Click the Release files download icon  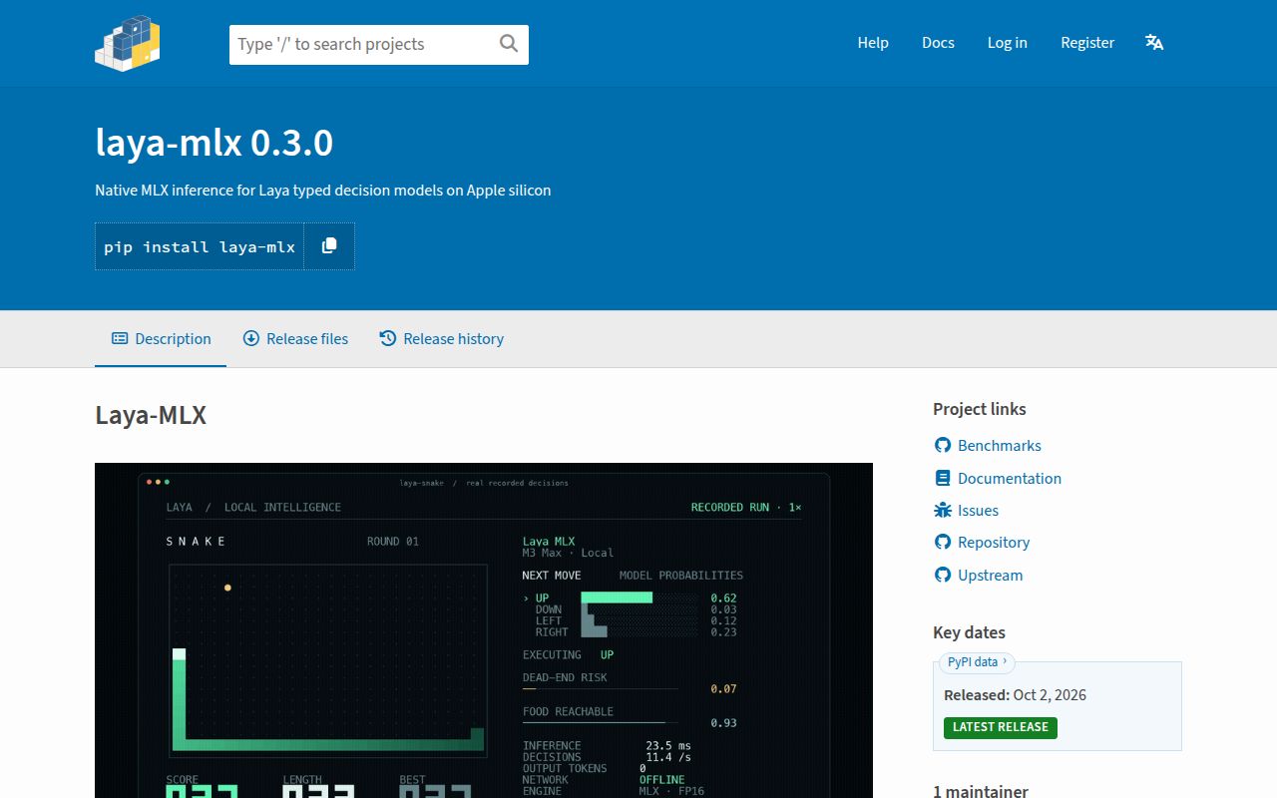click(x=251, y=339)
